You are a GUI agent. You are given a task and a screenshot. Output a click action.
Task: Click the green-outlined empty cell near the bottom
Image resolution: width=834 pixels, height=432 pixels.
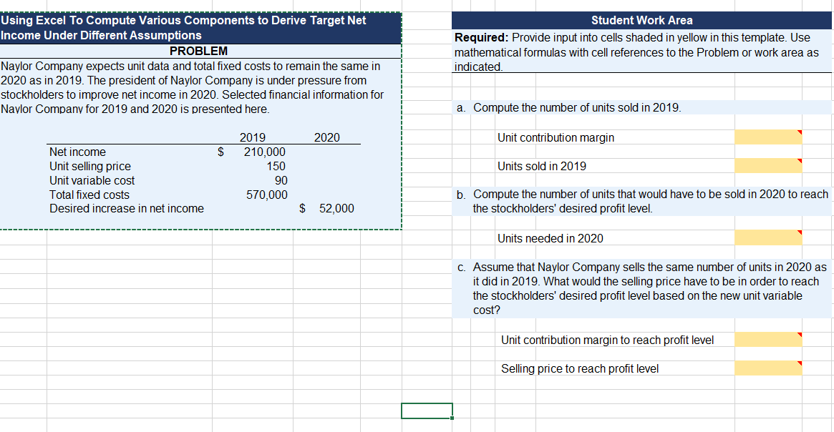[427, 411]
